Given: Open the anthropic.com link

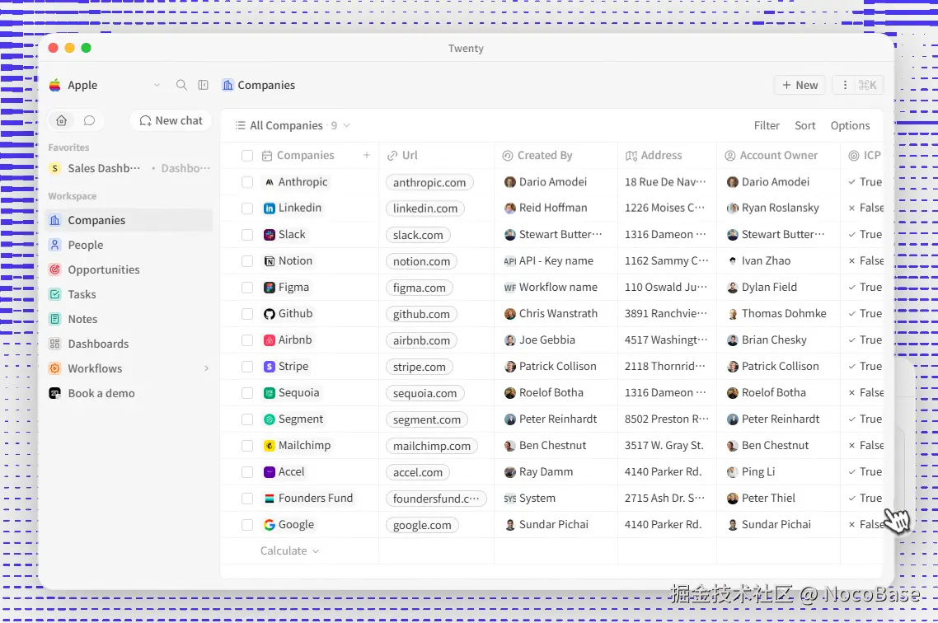Looking at the screenshot, I should pos(429,182).
